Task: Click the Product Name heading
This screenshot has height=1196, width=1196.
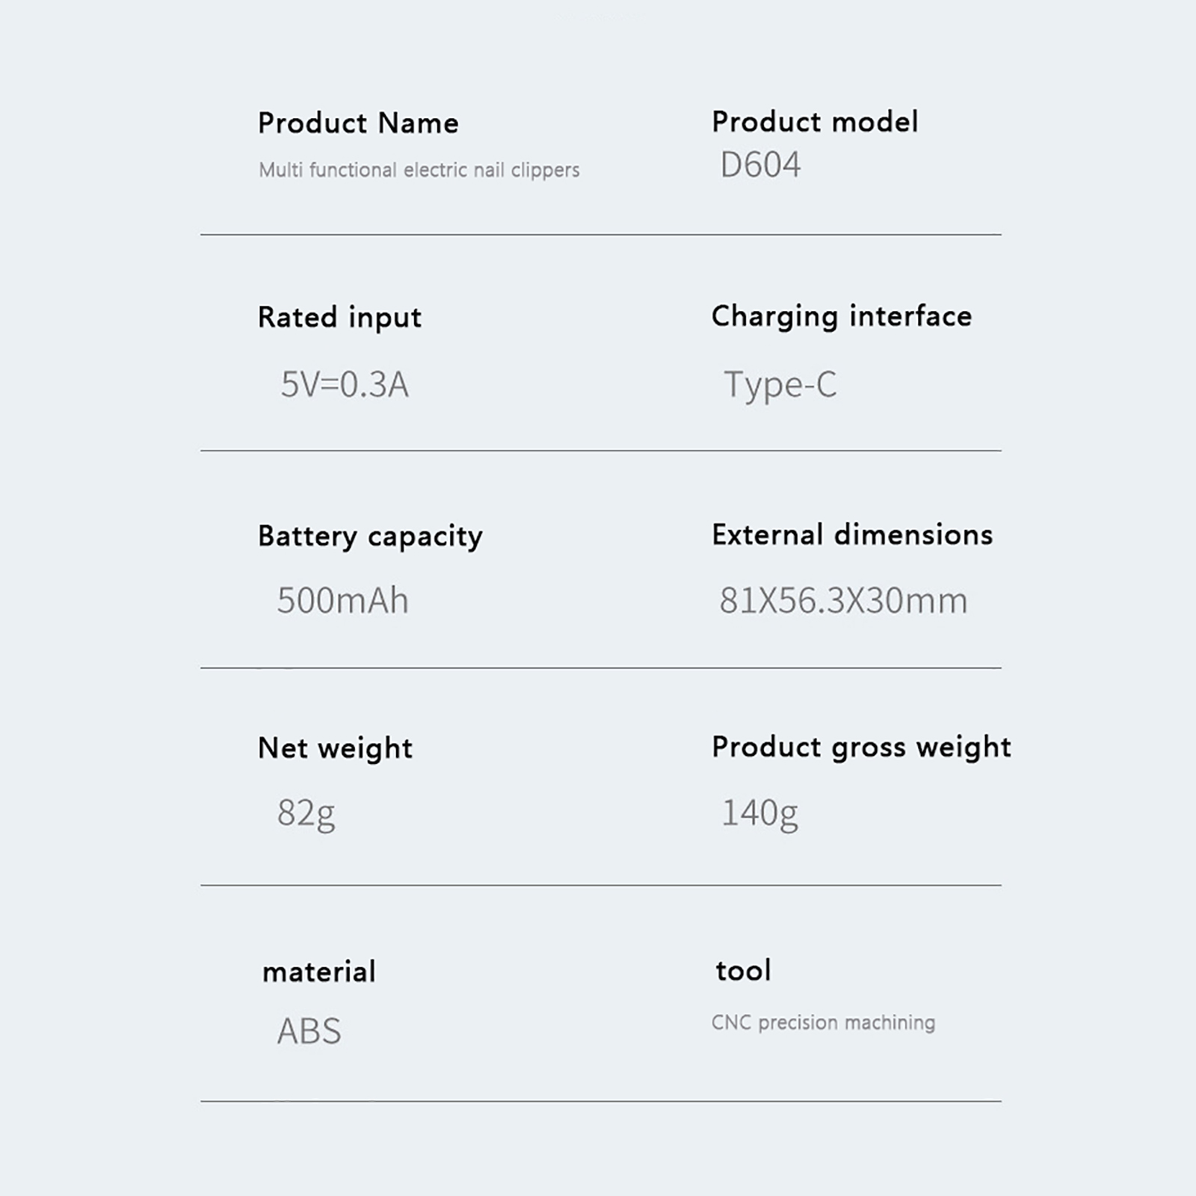Action: (358, 123)
